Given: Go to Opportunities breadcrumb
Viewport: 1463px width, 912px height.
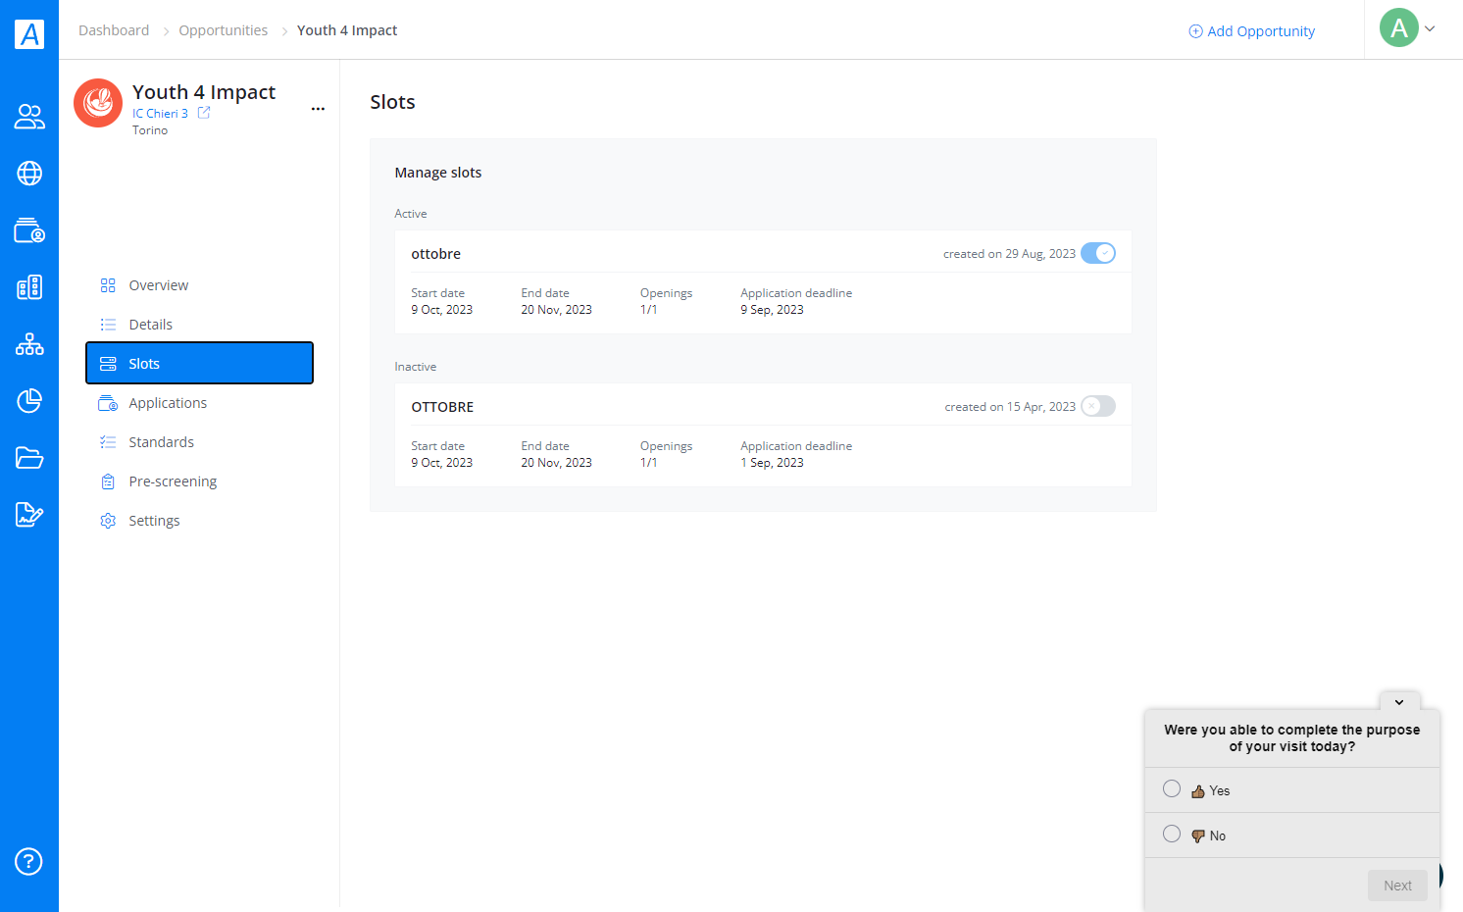Looking at the screenshot, I should pyautogui.click(x=224, y=30).
